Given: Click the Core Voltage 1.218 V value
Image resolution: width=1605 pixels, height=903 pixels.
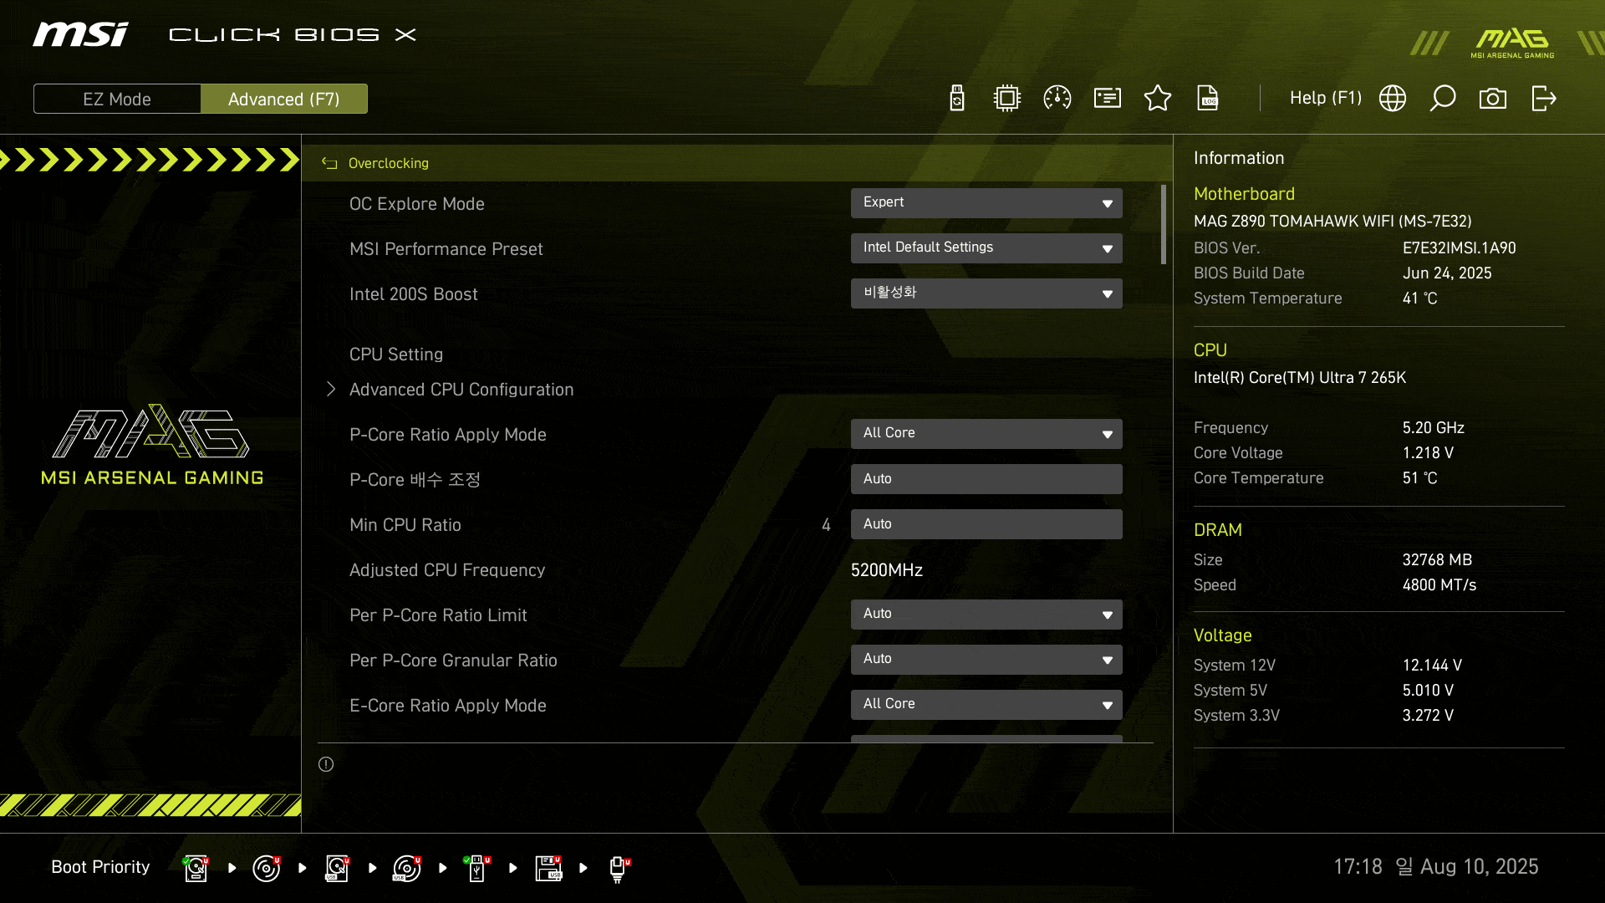Looking at the screenshot, I should (x=1428, y=453).
